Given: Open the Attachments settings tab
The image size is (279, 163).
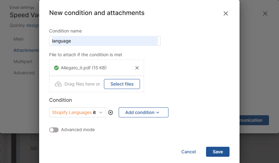Looking at the screenshot, I should [x=26, y=50].
